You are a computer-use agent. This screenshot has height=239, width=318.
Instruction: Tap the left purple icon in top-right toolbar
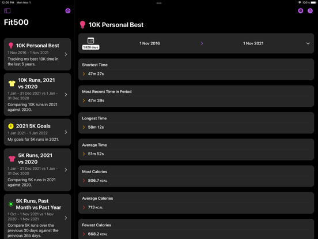(301, 11)
